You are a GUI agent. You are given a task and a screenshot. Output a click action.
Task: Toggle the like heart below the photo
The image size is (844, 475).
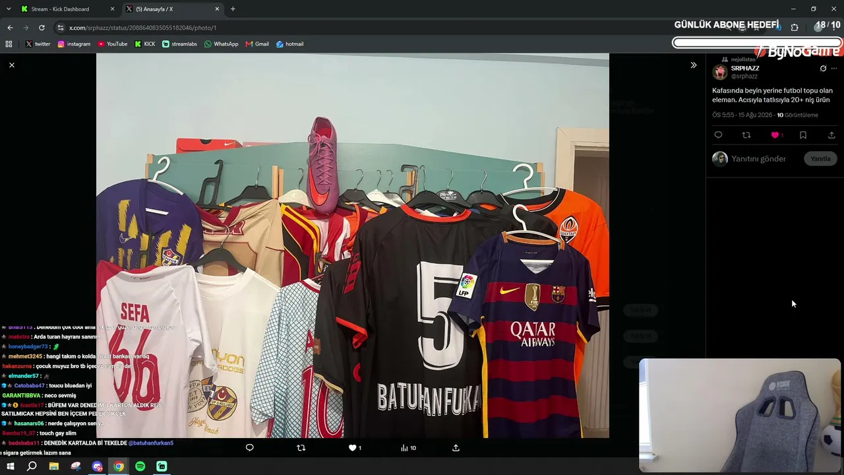pyautogui.click(x=352, y=448)
